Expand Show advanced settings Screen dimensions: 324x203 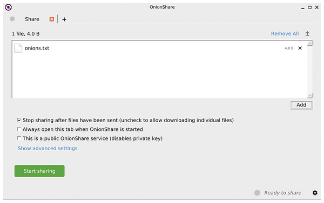click(x=48, y=149)
